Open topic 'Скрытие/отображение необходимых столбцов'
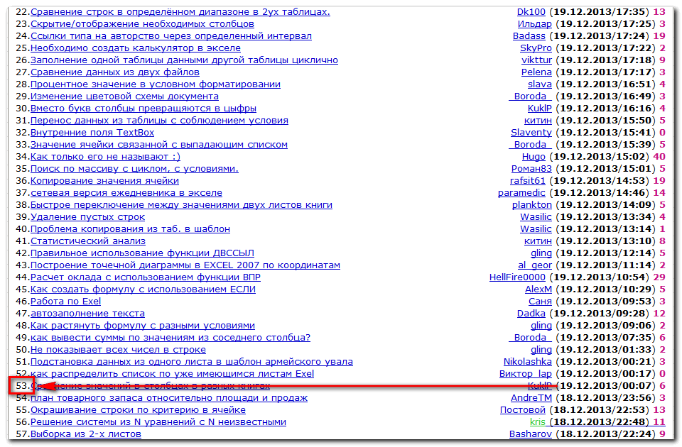The height and width of the screenshot is (447, 682). click(142, 24)
